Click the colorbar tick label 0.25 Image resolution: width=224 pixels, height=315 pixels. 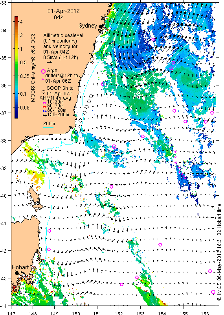tap(25, 76)
